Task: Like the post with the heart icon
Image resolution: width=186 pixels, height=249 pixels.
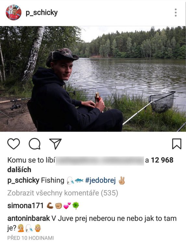Action: coord(14,144)
